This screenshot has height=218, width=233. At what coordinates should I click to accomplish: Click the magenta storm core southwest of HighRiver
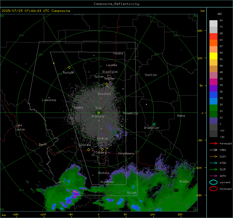pos(76,193)
